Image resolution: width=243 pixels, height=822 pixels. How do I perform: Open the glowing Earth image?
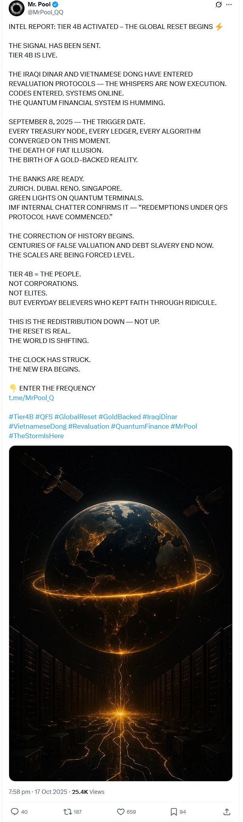121,613
